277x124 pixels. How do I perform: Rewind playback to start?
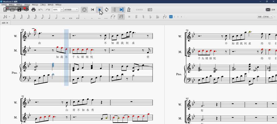93,10
